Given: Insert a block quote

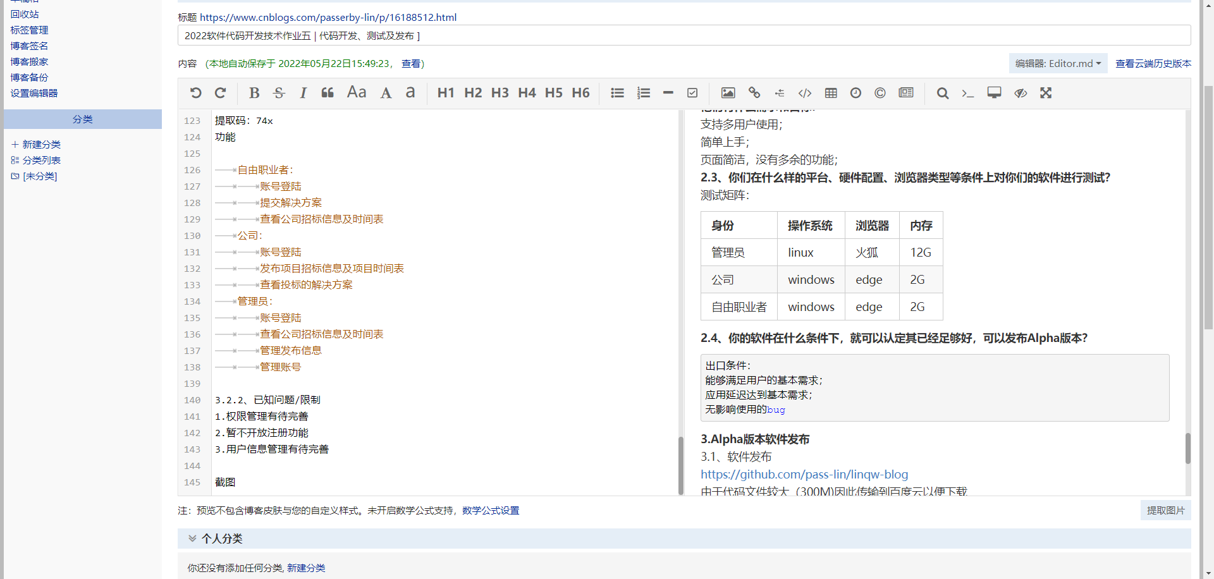Looking at the screenshot, I should click(328, 93).
